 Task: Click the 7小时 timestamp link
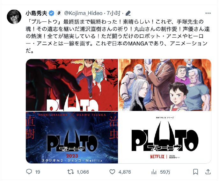click(x=114, y=13)
